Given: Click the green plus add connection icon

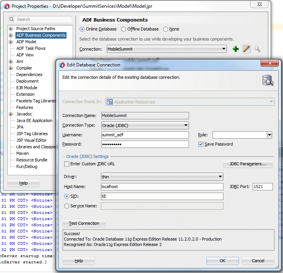Looking at the screenshot, I should point(235,49).
